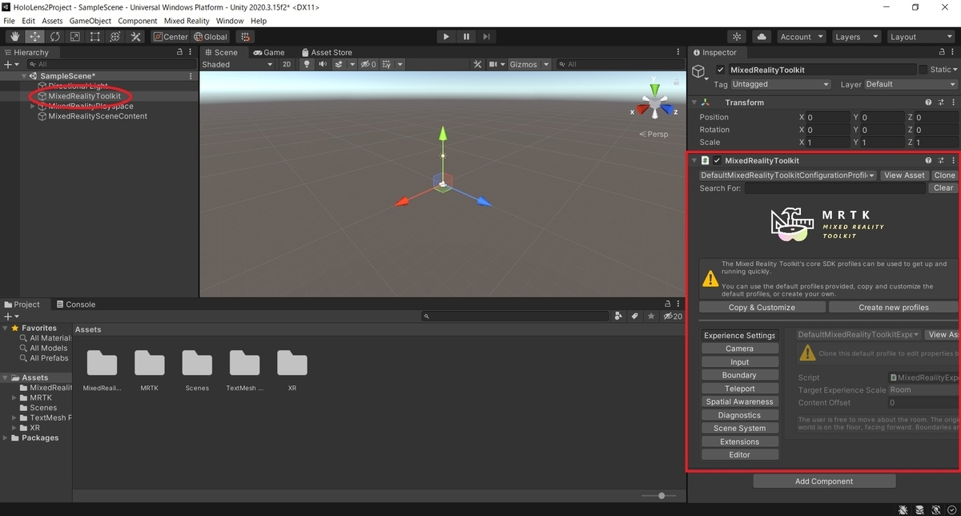
Task: Toggle the Static checkbox
Action: click(923, 70)
